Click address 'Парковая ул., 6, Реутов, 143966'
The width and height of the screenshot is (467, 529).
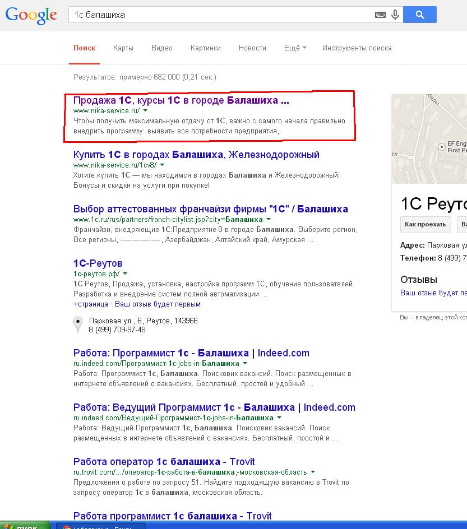click(x=144, y=321)
